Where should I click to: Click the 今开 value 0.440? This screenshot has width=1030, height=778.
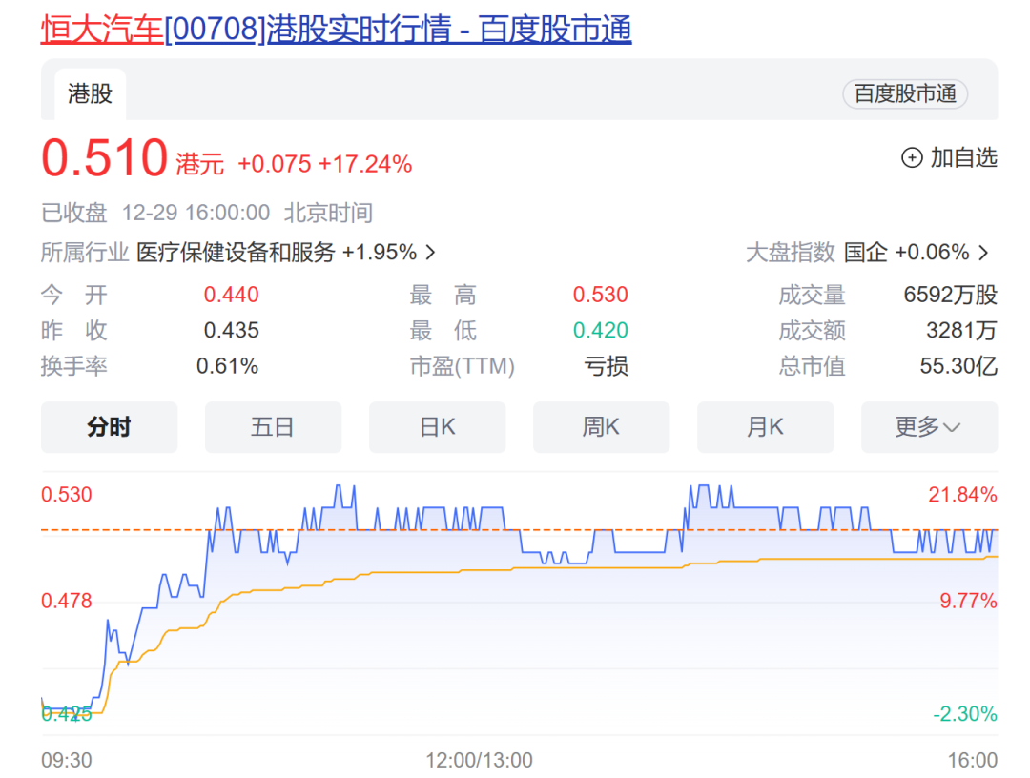231,295
